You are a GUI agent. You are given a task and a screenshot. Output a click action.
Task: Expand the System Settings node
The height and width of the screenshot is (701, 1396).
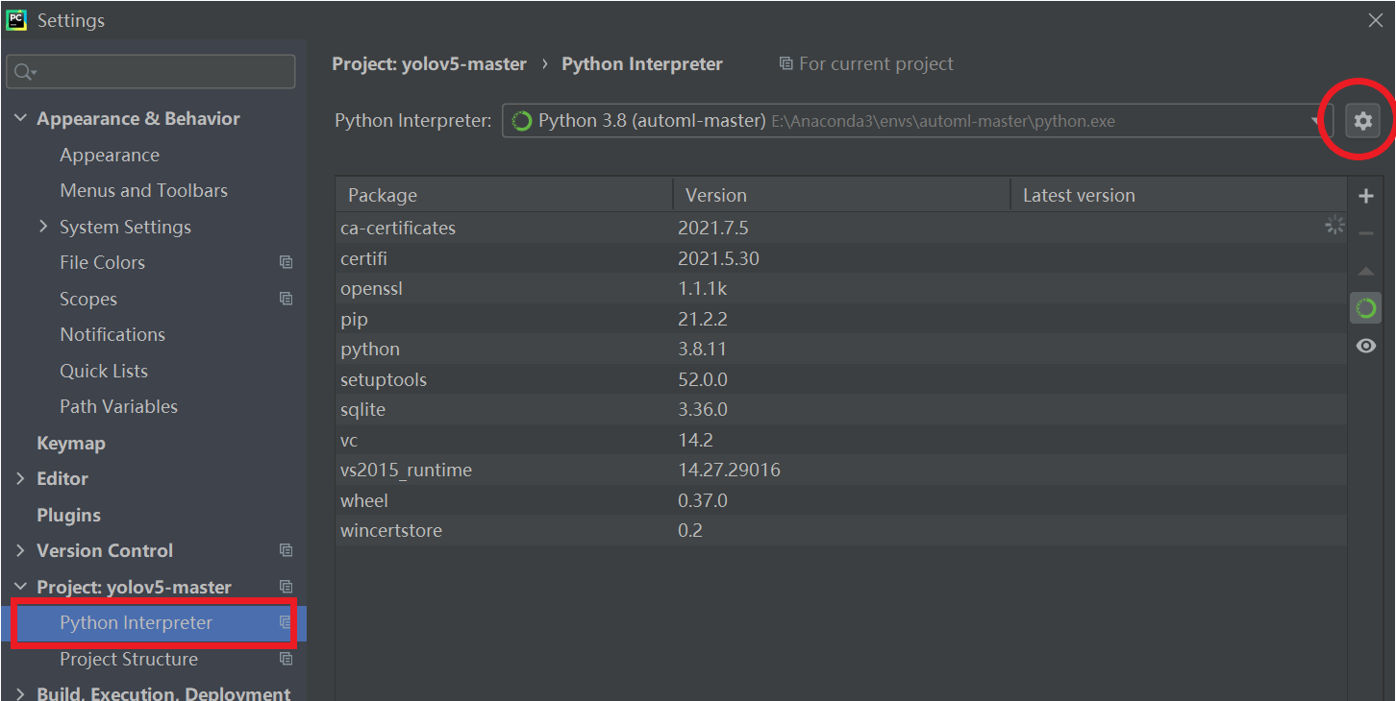click(43, 226)
